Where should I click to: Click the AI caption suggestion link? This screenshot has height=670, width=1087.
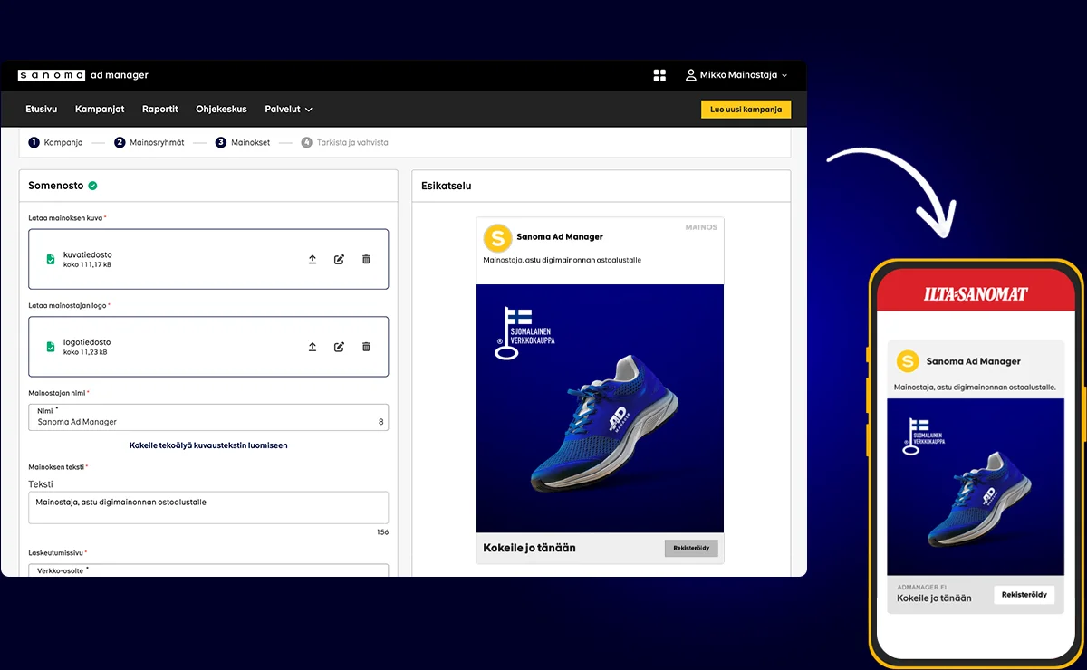pyautogui.click(x=208, y=445)
